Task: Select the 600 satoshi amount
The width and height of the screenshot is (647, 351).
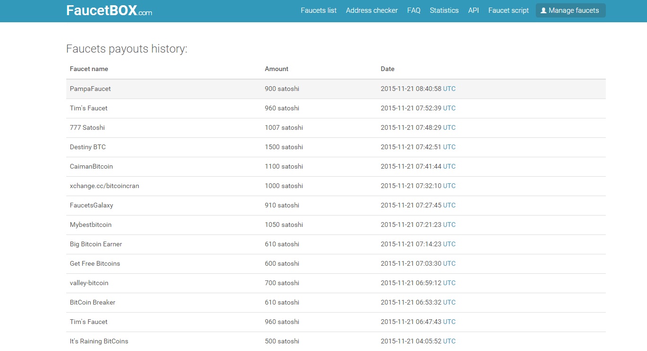Action: point(282,263)
